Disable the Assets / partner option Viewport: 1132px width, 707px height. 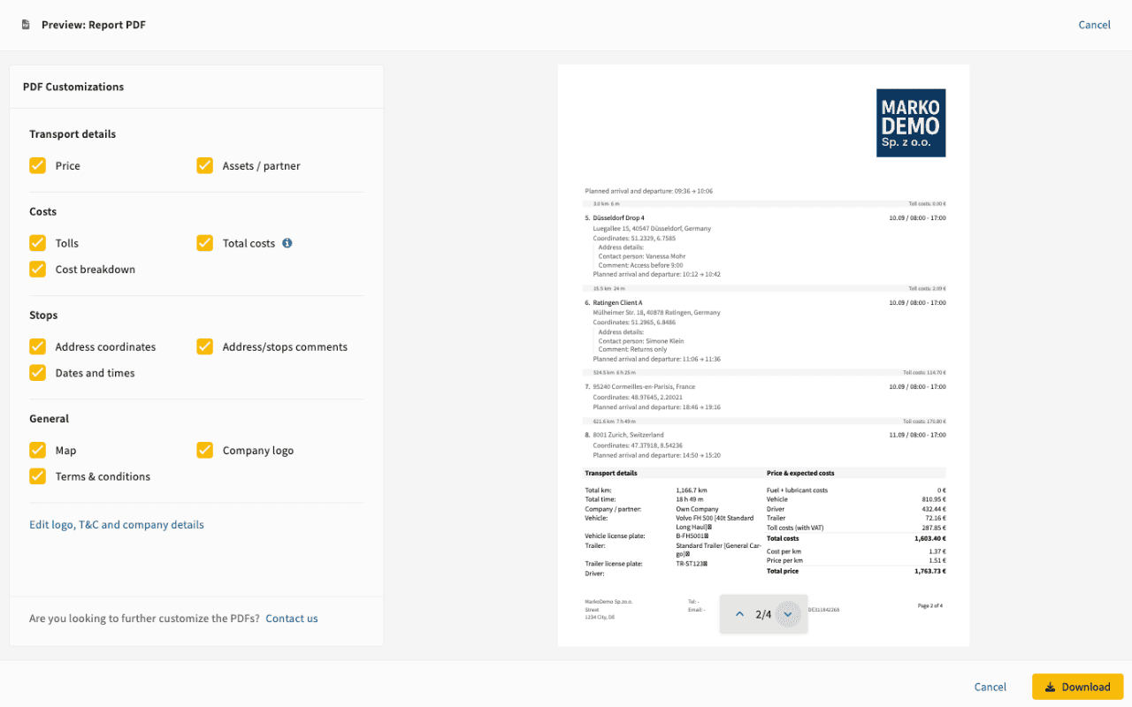point(204,165)
